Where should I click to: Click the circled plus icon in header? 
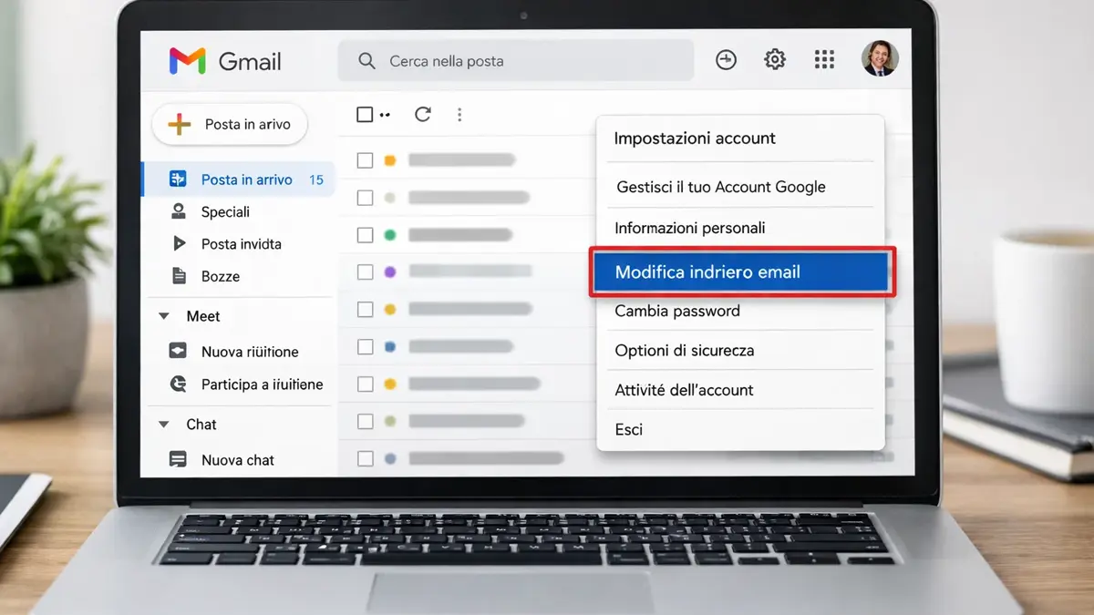click(x=726, y=60)
